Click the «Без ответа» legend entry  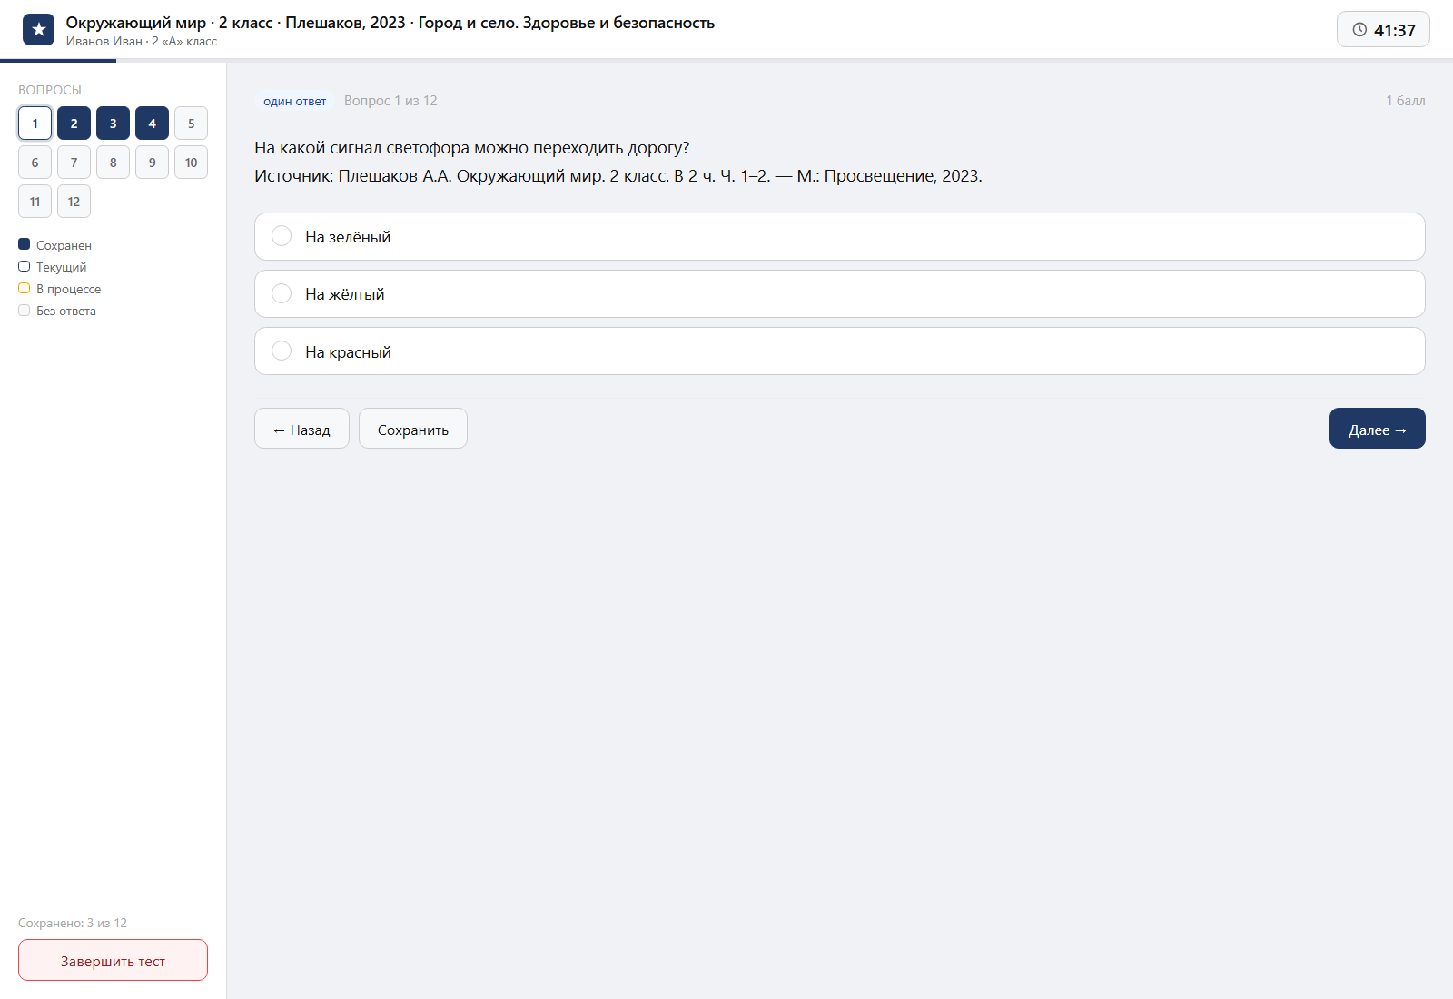[57, 311]
